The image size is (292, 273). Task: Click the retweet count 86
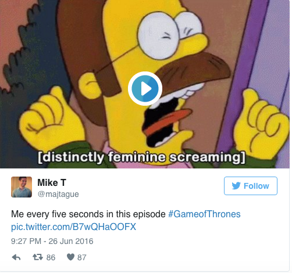[x=51, y=257]
